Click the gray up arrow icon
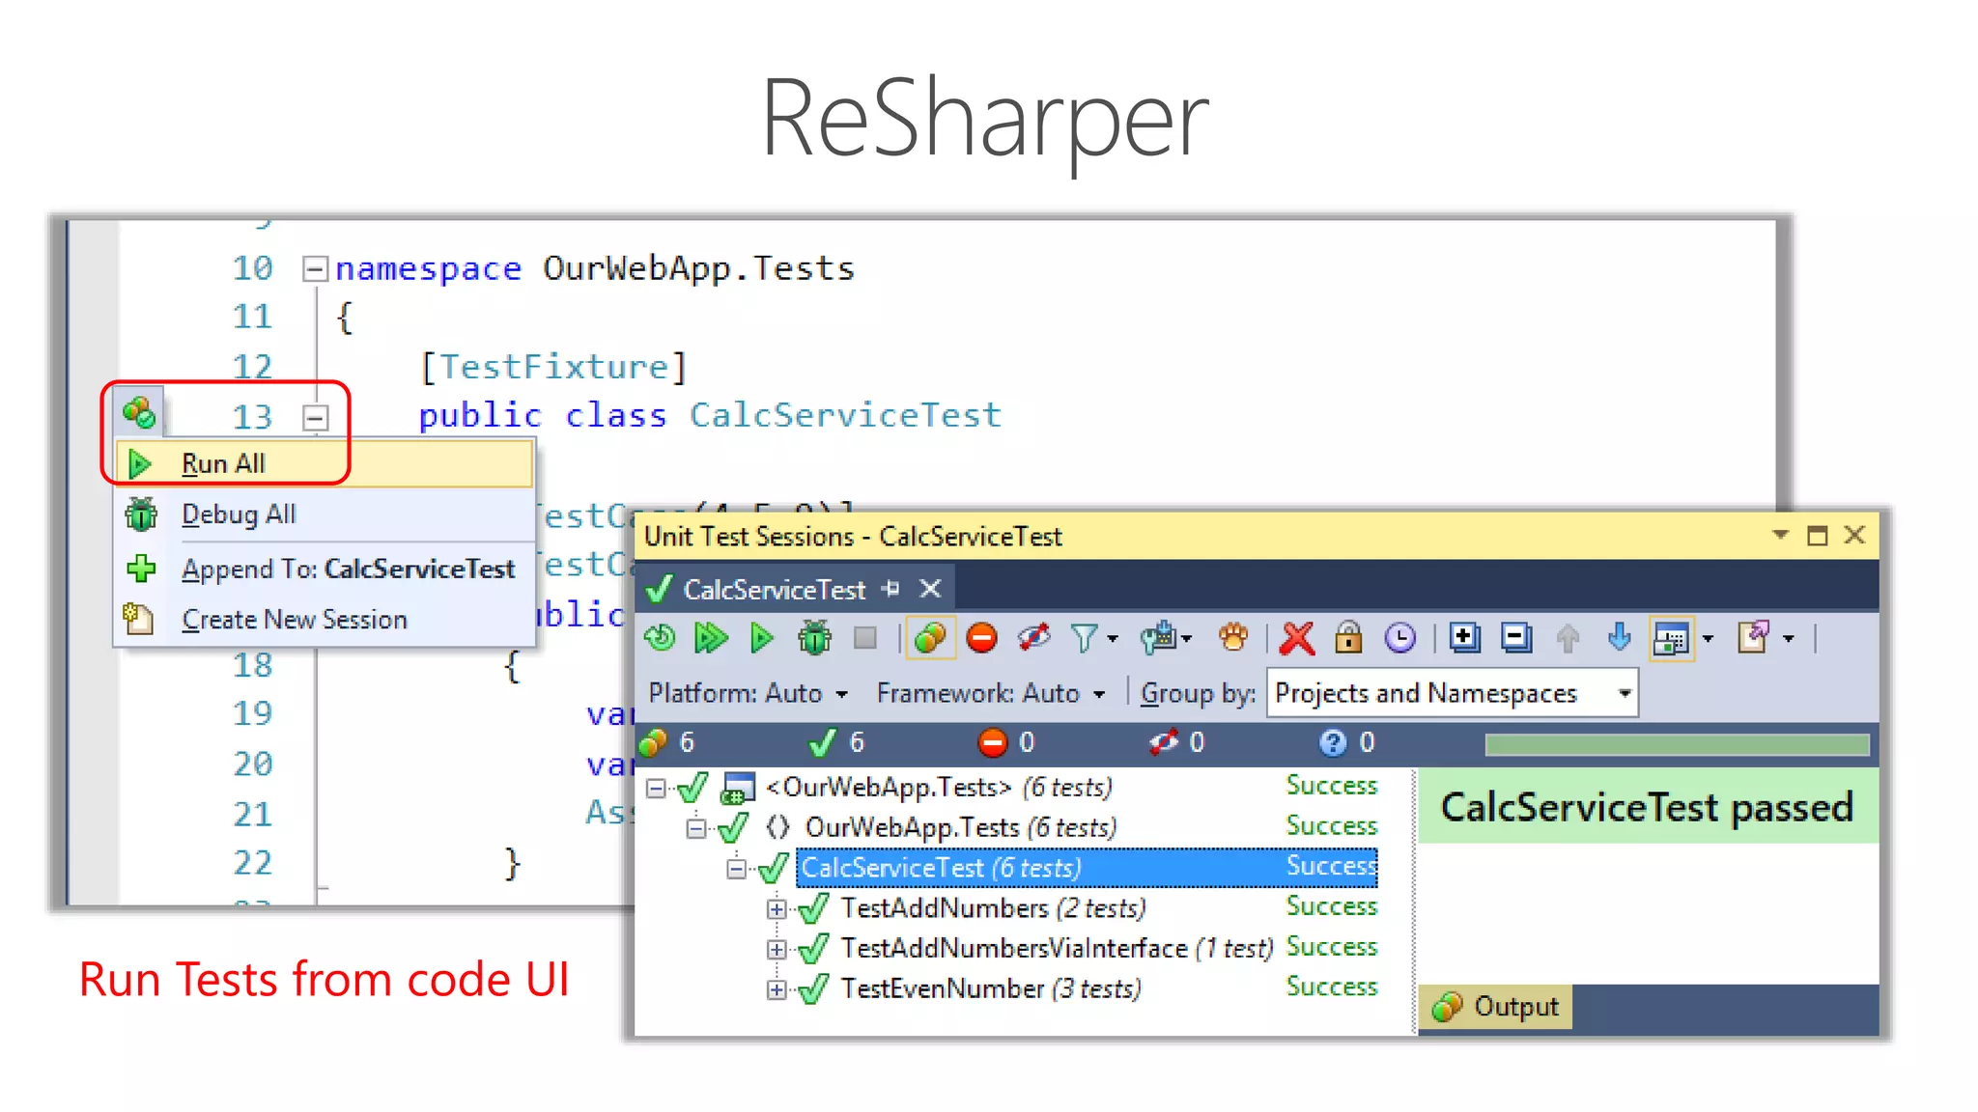This screenshot has height=1112, width=1978. click(1568, 638)
